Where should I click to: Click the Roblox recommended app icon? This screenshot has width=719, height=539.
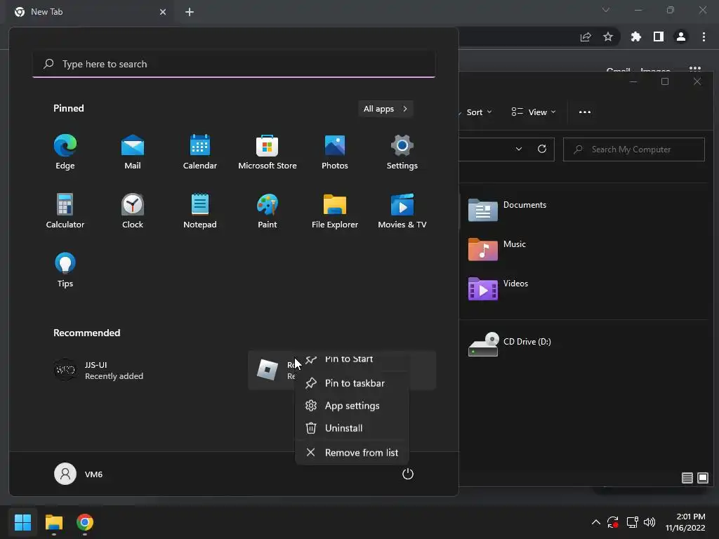point(268,370)
